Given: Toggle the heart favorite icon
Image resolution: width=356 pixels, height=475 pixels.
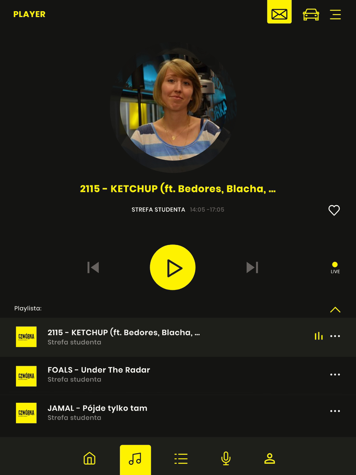Looking at the screenshot, I should pyautogui.click(x=334, y=210).
